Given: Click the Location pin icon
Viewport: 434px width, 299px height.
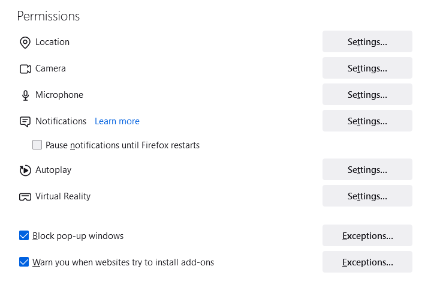Looking at the screenshot, I should [x=25, y=43].
